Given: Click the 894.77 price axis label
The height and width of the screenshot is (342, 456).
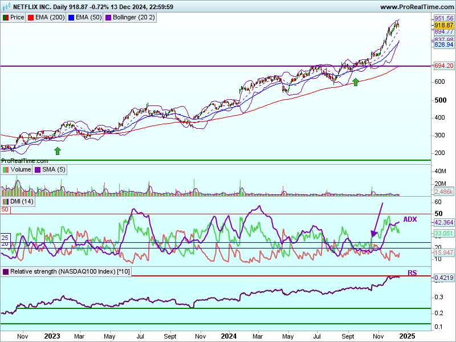Looking at the screenshot, I should pos(444,32).
